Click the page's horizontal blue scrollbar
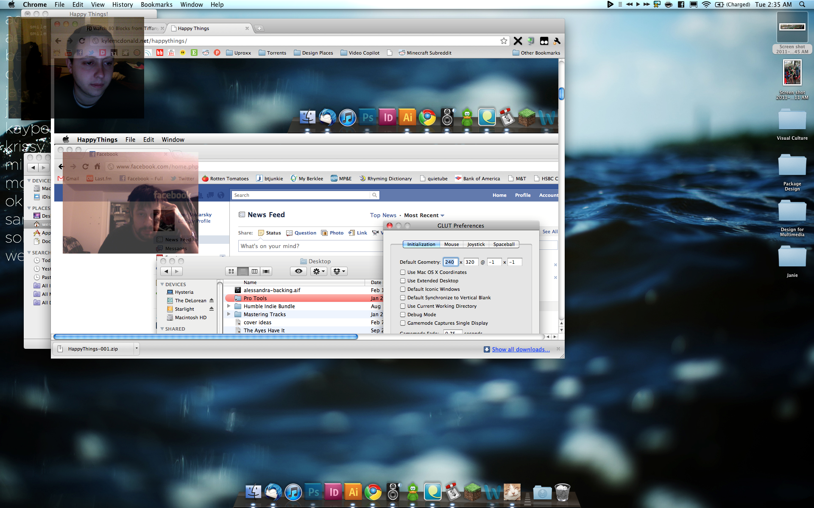The width and height of the screenshot is (814, 508). pos(206,337)
